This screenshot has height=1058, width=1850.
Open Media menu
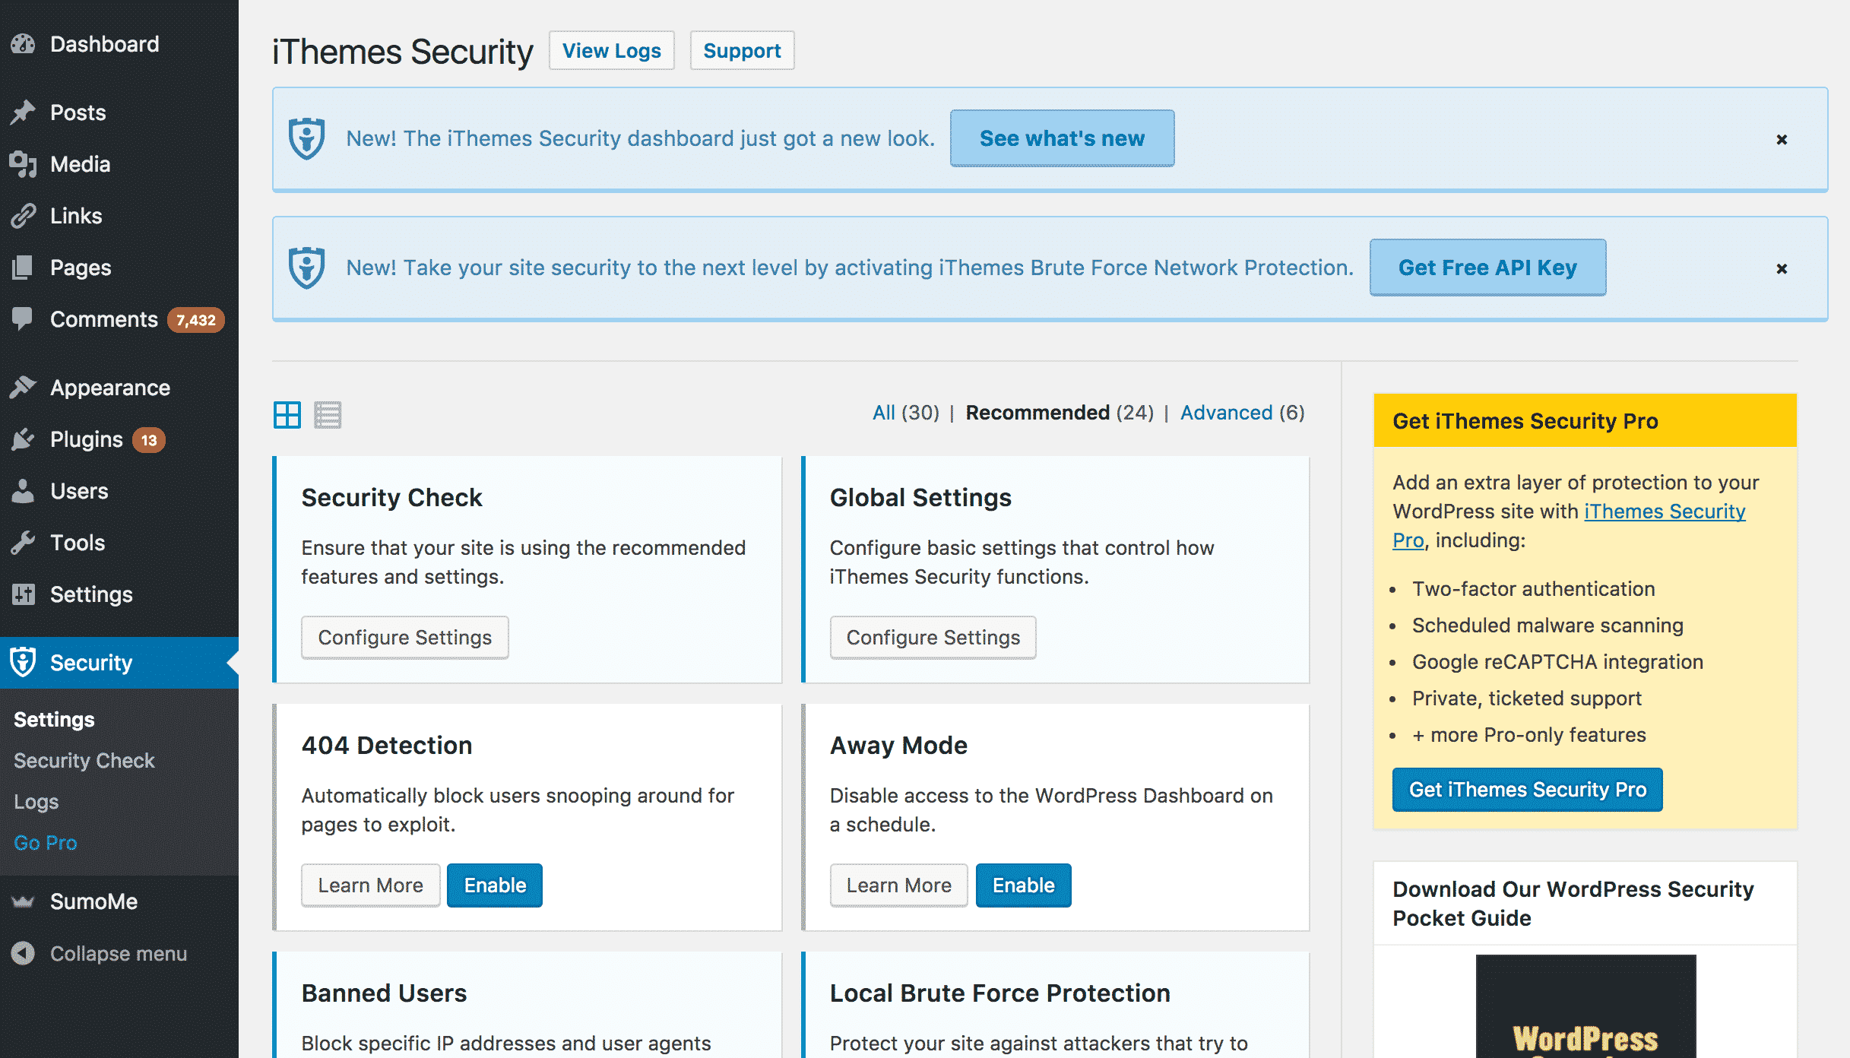pyautogui.click(x=80, y=164)
